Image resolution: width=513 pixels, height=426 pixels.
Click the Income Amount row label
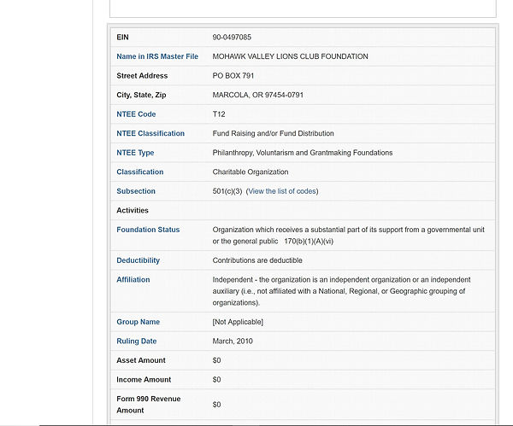144,380
